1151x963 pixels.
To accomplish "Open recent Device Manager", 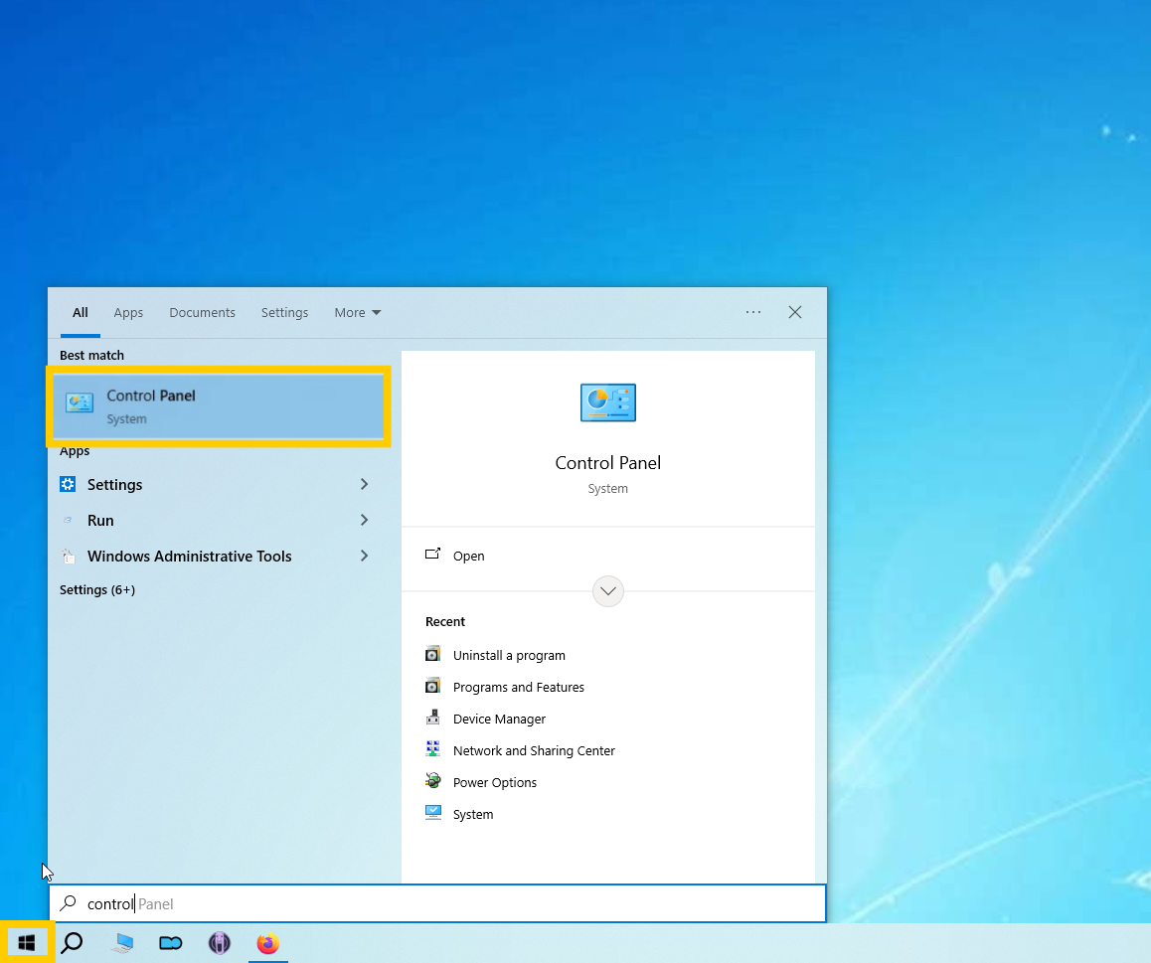I will pos(499,720).
